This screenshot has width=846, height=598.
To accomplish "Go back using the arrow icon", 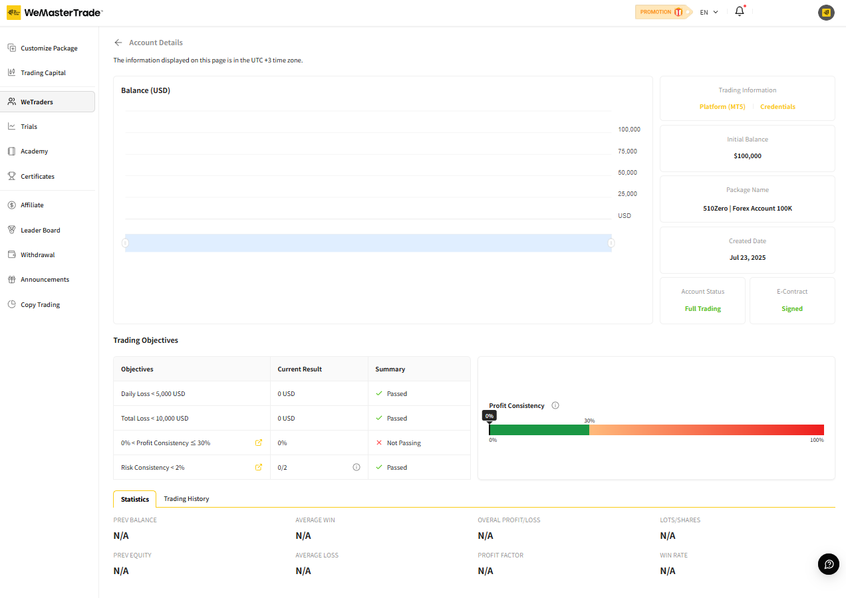I will click(x=118, y=43).
